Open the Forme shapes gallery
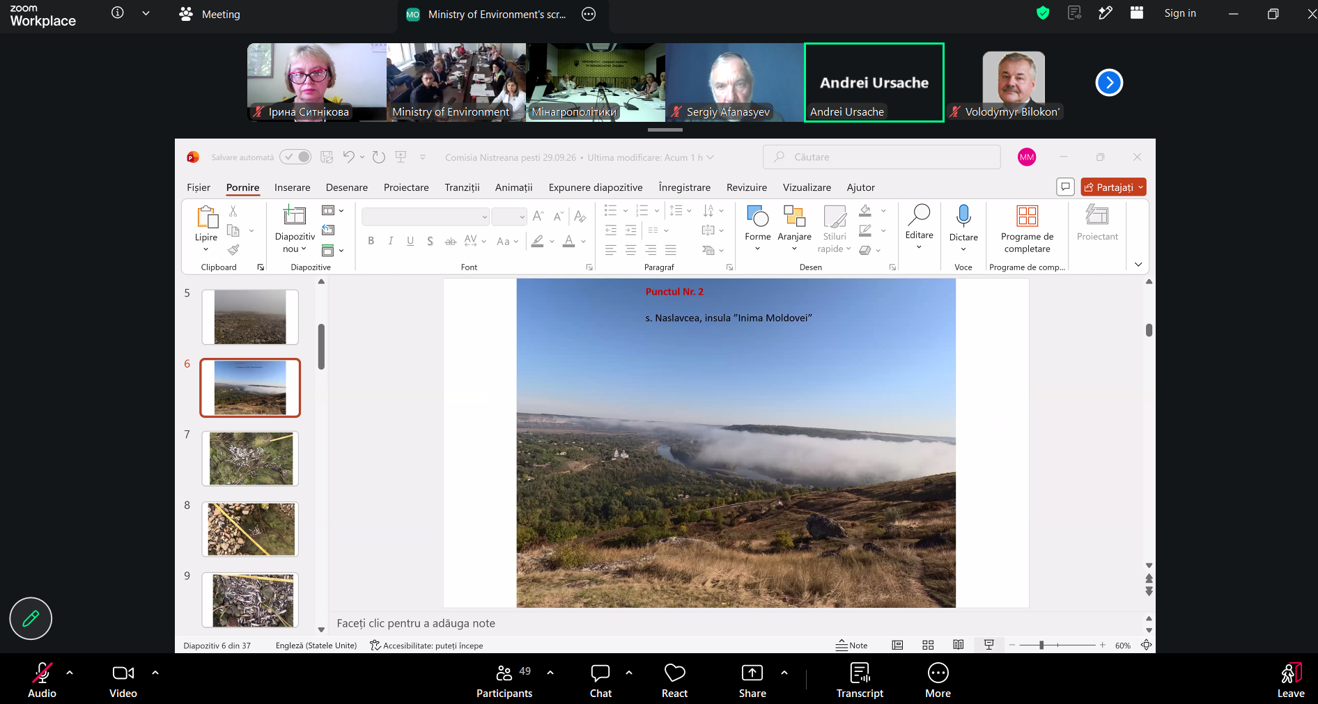This screenshot has width=1318, height=704. pyautogui.click(x=757, y=227)
